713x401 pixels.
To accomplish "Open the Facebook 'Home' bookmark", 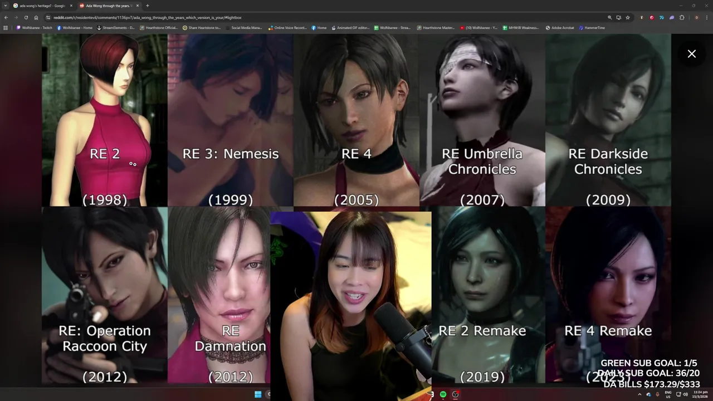I will click(x=319, y=27).
